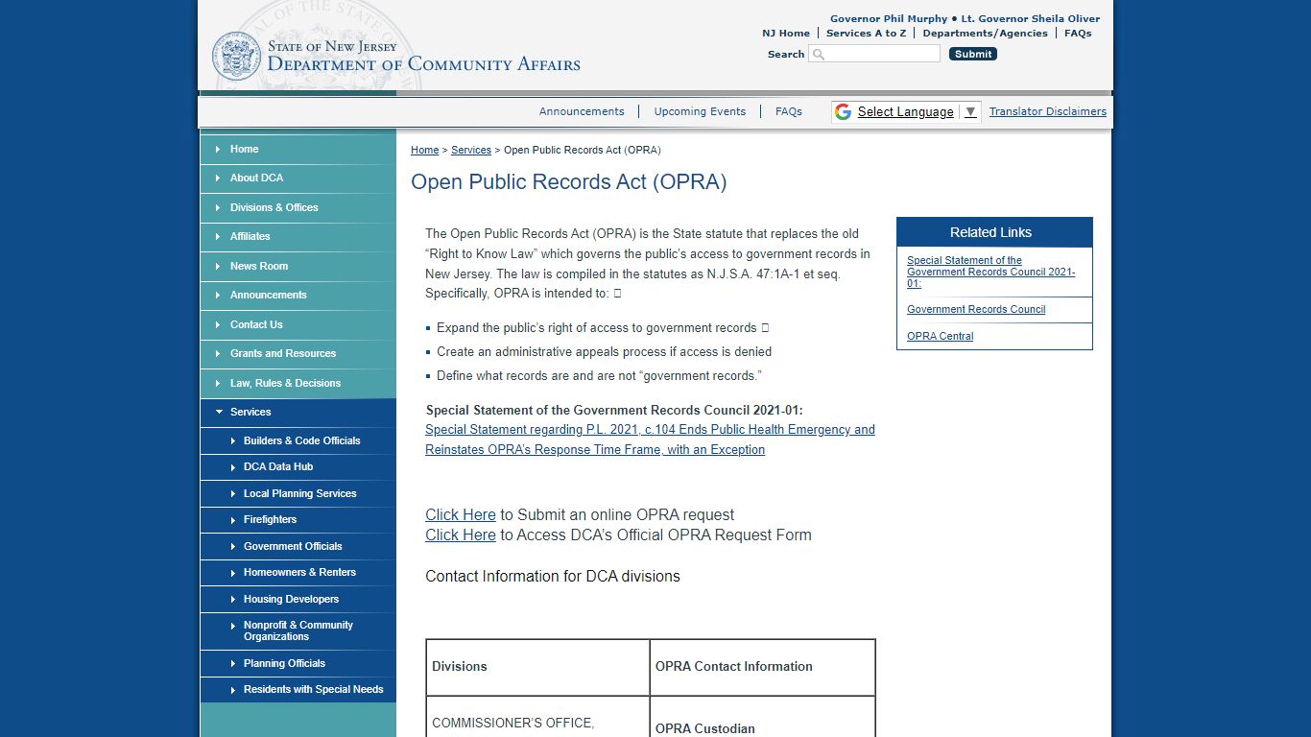This screenshot has width=1311, height=737.
Task: Open Special Statement regarding P.L. 2021 link
Action: coord(650,440)
